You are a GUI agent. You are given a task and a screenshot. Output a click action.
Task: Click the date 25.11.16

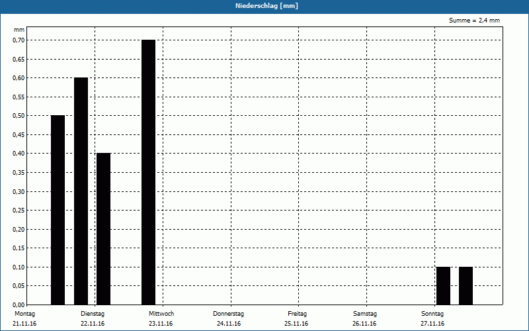pyautogui.click(x=296, y=324)
